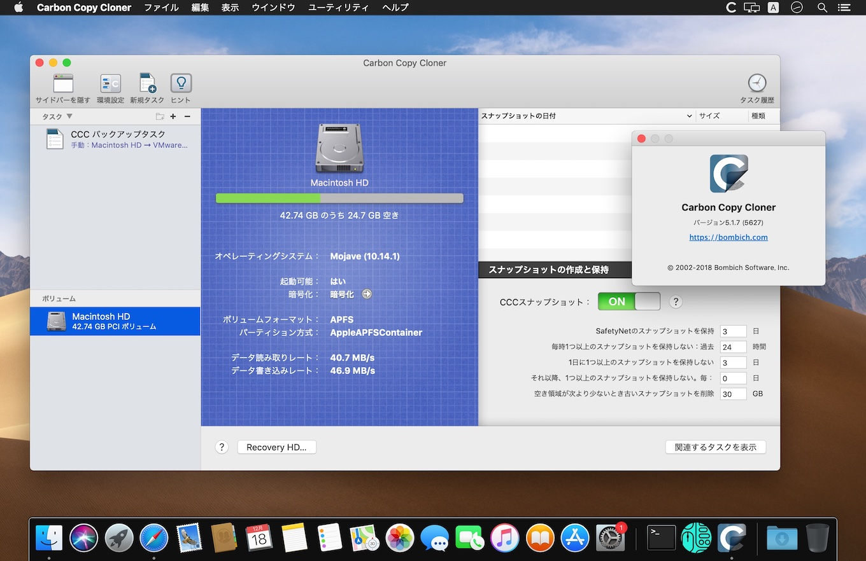Open Spotlight search in menu bar
This screenshot has width=866, height=561.
click(x=822, y=8)
